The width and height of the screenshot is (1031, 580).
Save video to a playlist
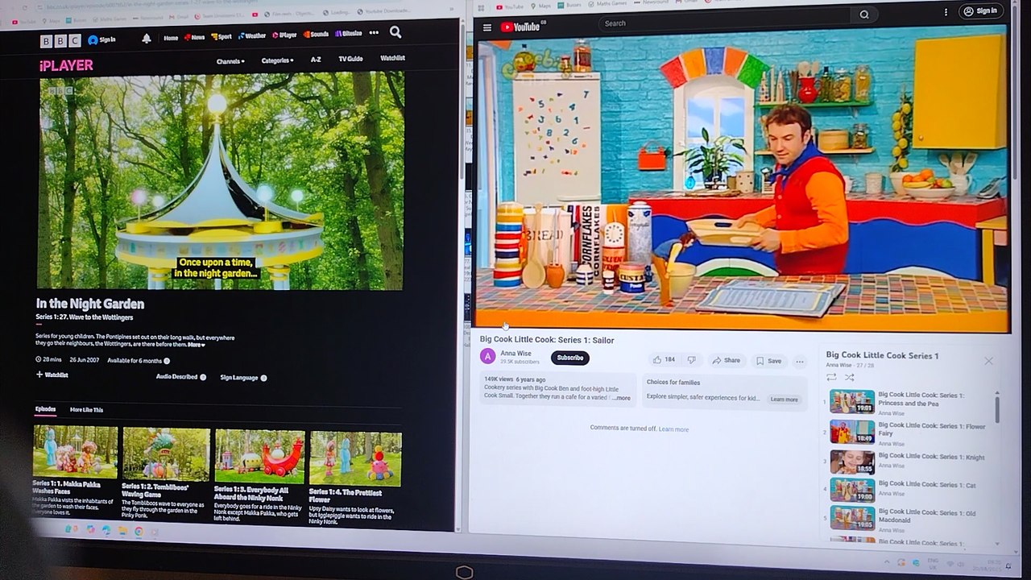coord(768,361)
